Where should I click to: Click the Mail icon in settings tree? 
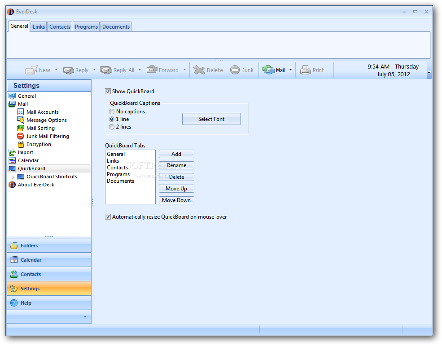(12, 104)
